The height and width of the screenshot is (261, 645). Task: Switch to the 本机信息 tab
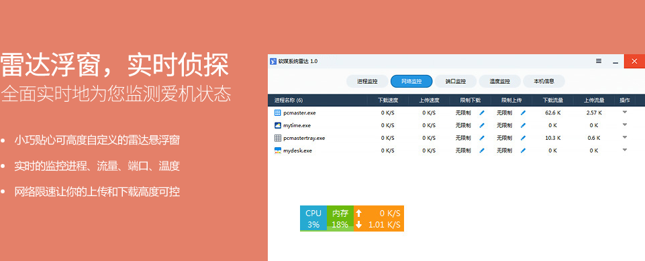coord(544,81)
